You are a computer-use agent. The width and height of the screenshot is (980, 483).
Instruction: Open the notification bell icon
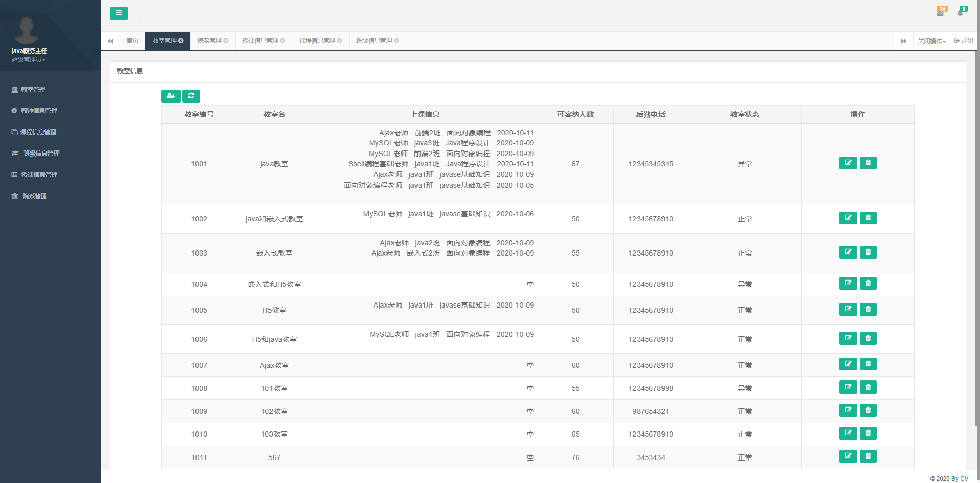960,12
